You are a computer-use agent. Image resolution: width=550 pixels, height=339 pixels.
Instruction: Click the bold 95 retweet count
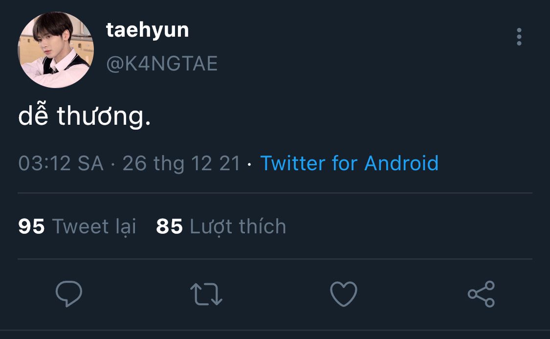tap(32, 226)
